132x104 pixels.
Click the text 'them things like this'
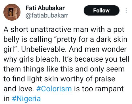click(x=38, y=69)
